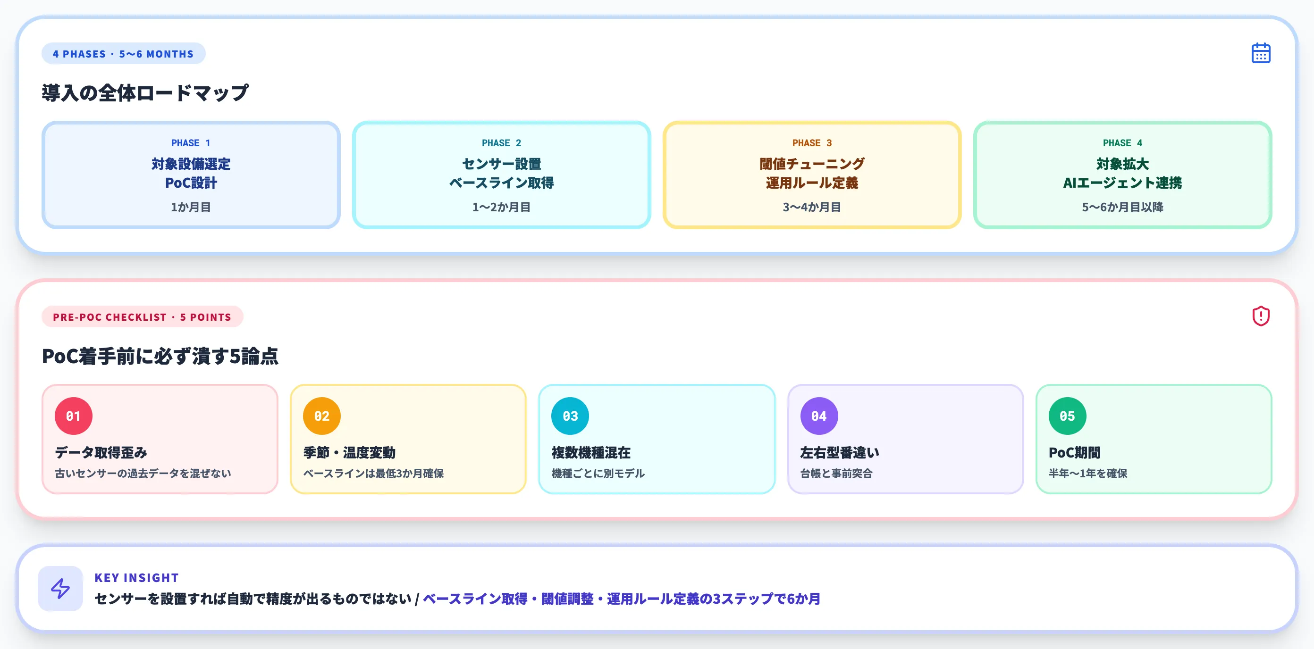Click the 'PRE-POC CHECKLIST · 5 POINTS' pill label
Image resolution: width=1314 pixels, height=649 pixels.
click(143, 316)
